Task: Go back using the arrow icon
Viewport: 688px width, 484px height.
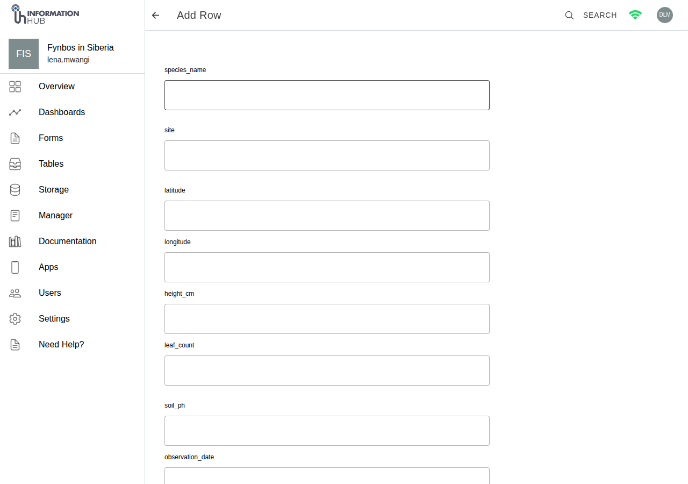Action: [155, 15]
